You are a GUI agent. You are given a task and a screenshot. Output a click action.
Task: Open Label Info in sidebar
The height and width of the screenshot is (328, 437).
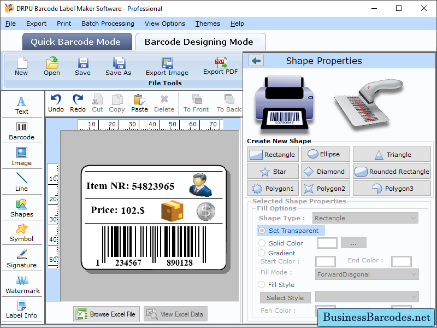click(x=22, y=309)
